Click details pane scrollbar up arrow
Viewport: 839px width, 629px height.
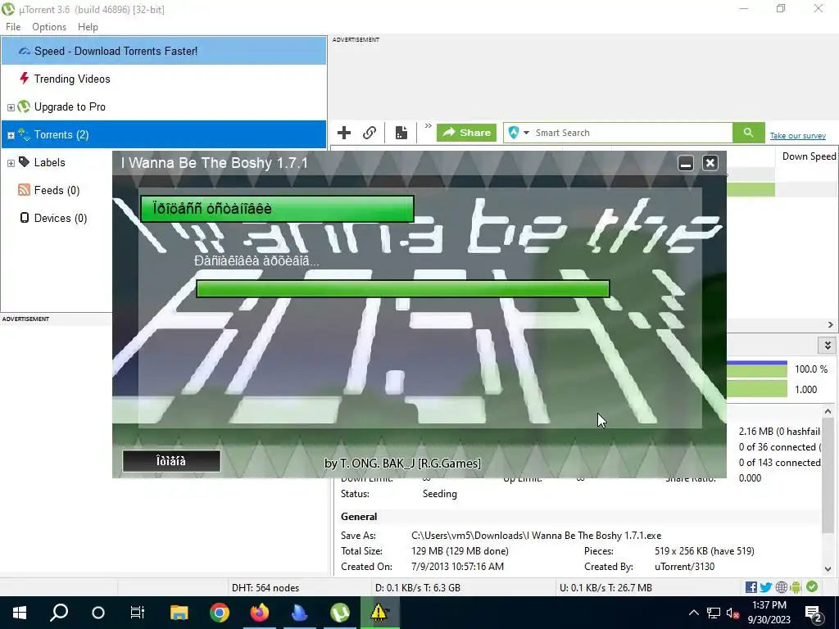[828, 412]
